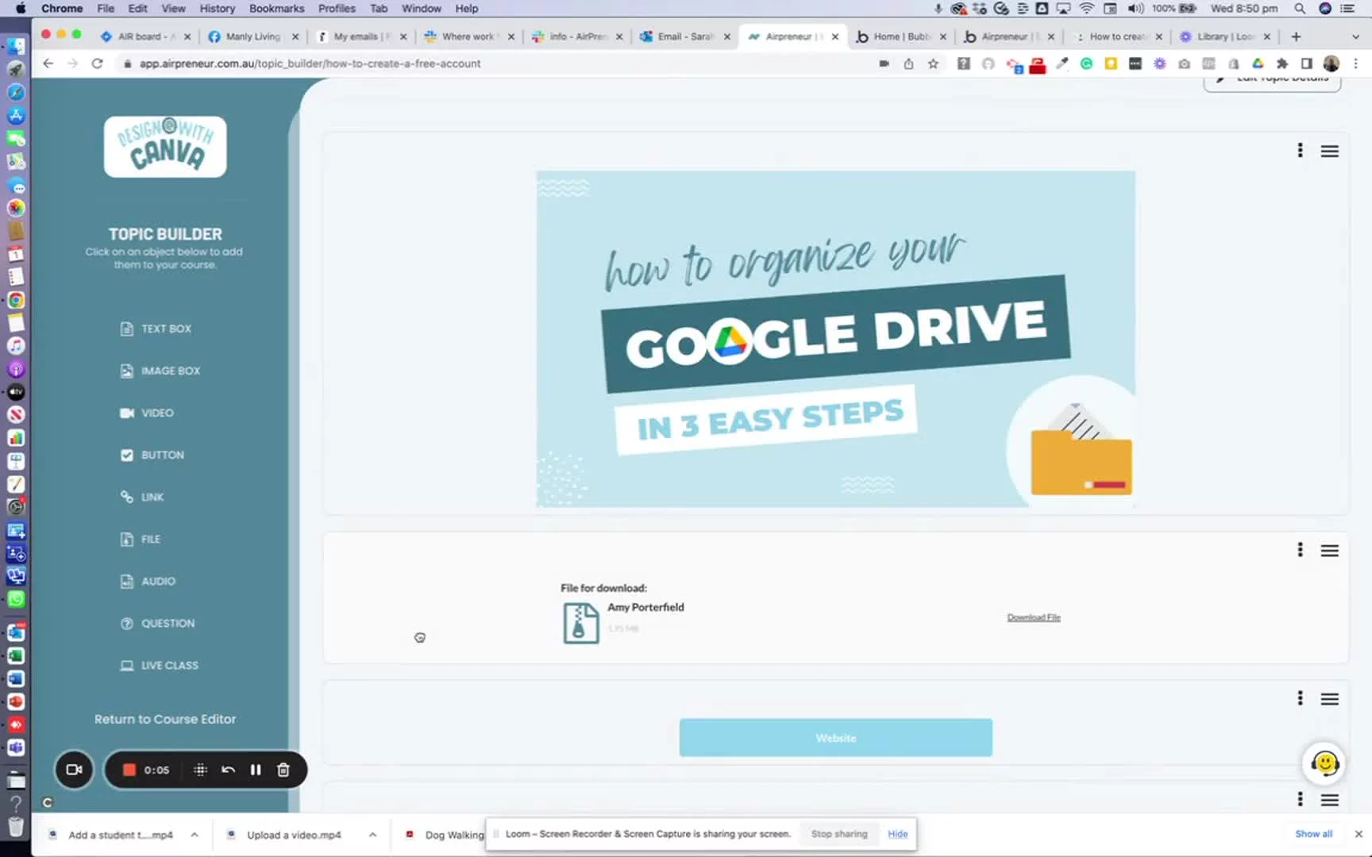The height and width of the screenshot is (857, 1372).
Task: Open Chrome three-dot menu
Action: point(1355,63)
